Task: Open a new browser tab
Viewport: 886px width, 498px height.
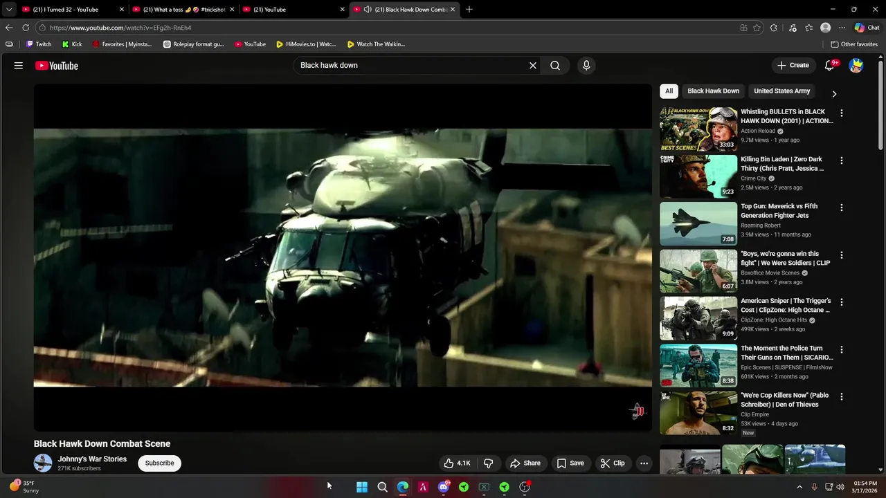Action: tap(469, 10)
